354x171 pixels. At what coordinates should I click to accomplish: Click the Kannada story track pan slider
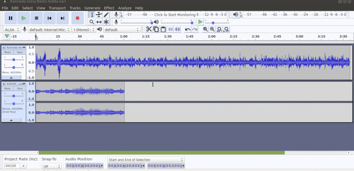pos(14,67)
